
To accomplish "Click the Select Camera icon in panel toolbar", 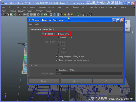I will click(x=4, y=14).
